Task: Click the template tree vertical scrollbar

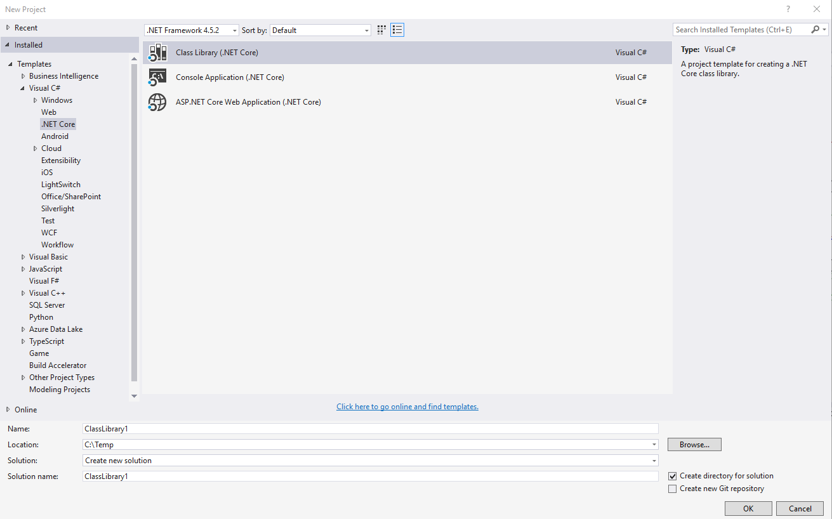Action: [134, 222]
